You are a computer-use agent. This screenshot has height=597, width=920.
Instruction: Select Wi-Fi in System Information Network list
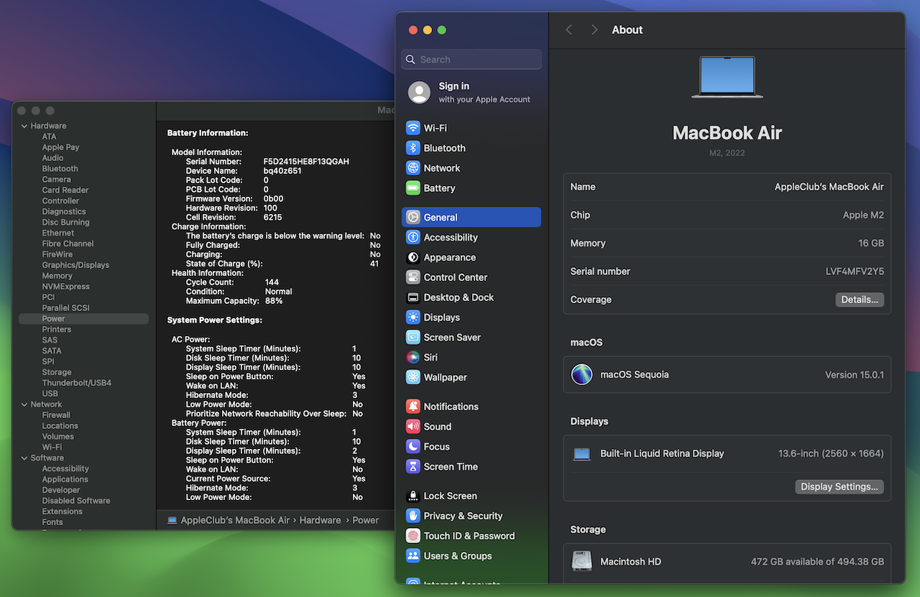52,447
